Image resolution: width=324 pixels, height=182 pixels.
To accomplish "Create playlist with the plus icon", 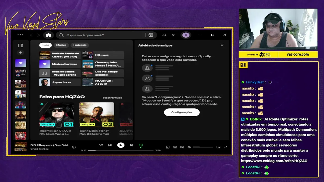I will 21,53.
